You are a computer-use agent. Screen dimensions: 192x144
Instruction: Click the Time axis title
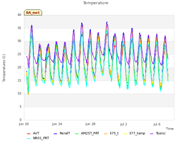170,129
